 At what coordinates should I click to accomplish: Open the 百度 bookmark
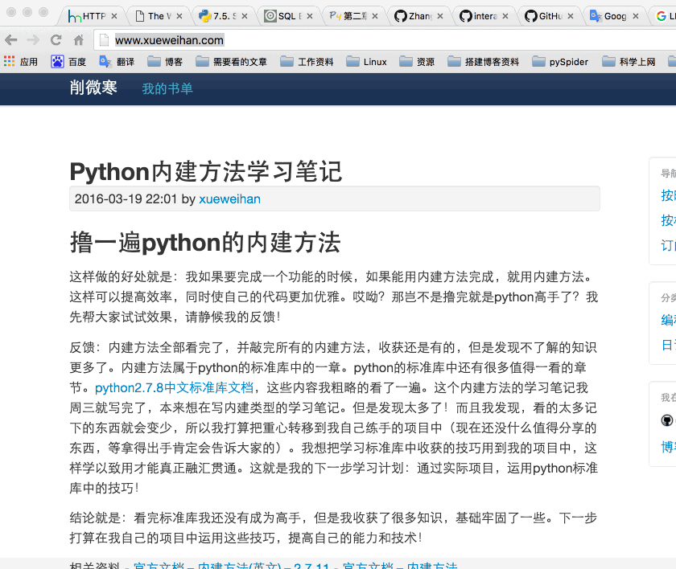[68, 62]
